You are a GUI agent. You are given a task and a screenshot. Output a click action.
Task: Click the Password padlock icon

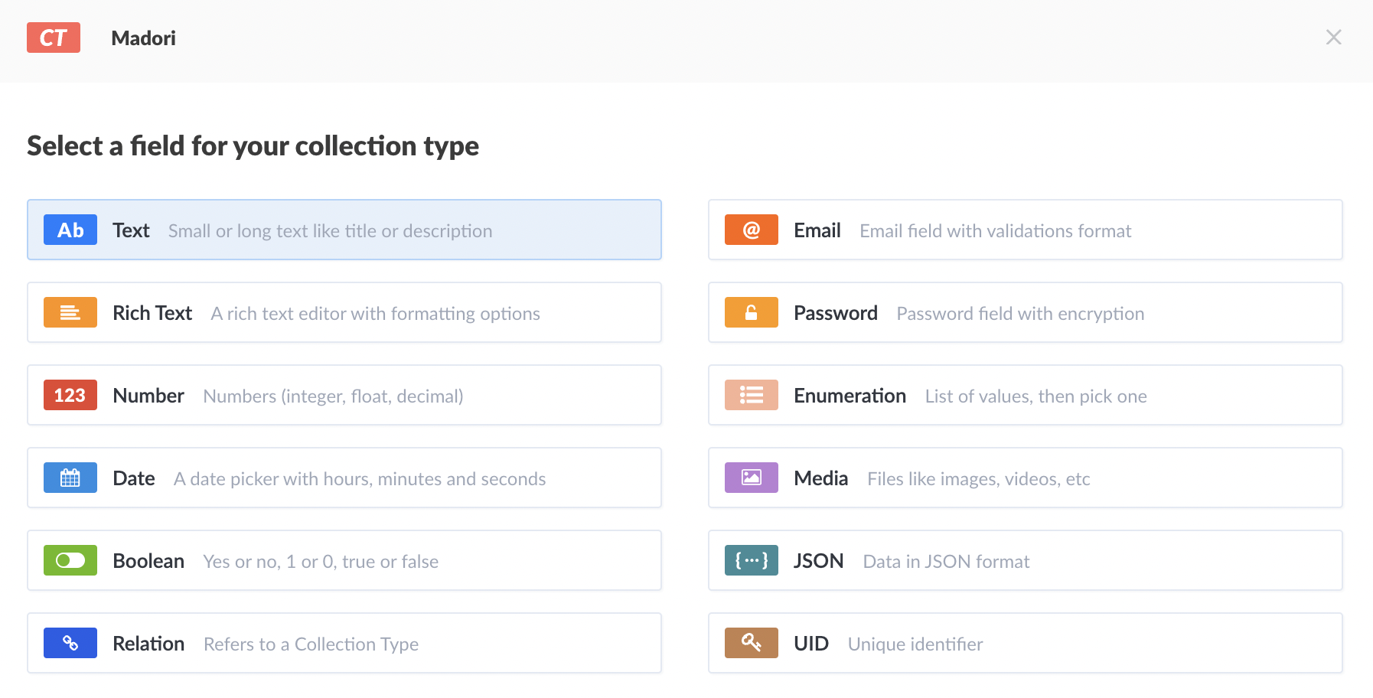[751, 312]
